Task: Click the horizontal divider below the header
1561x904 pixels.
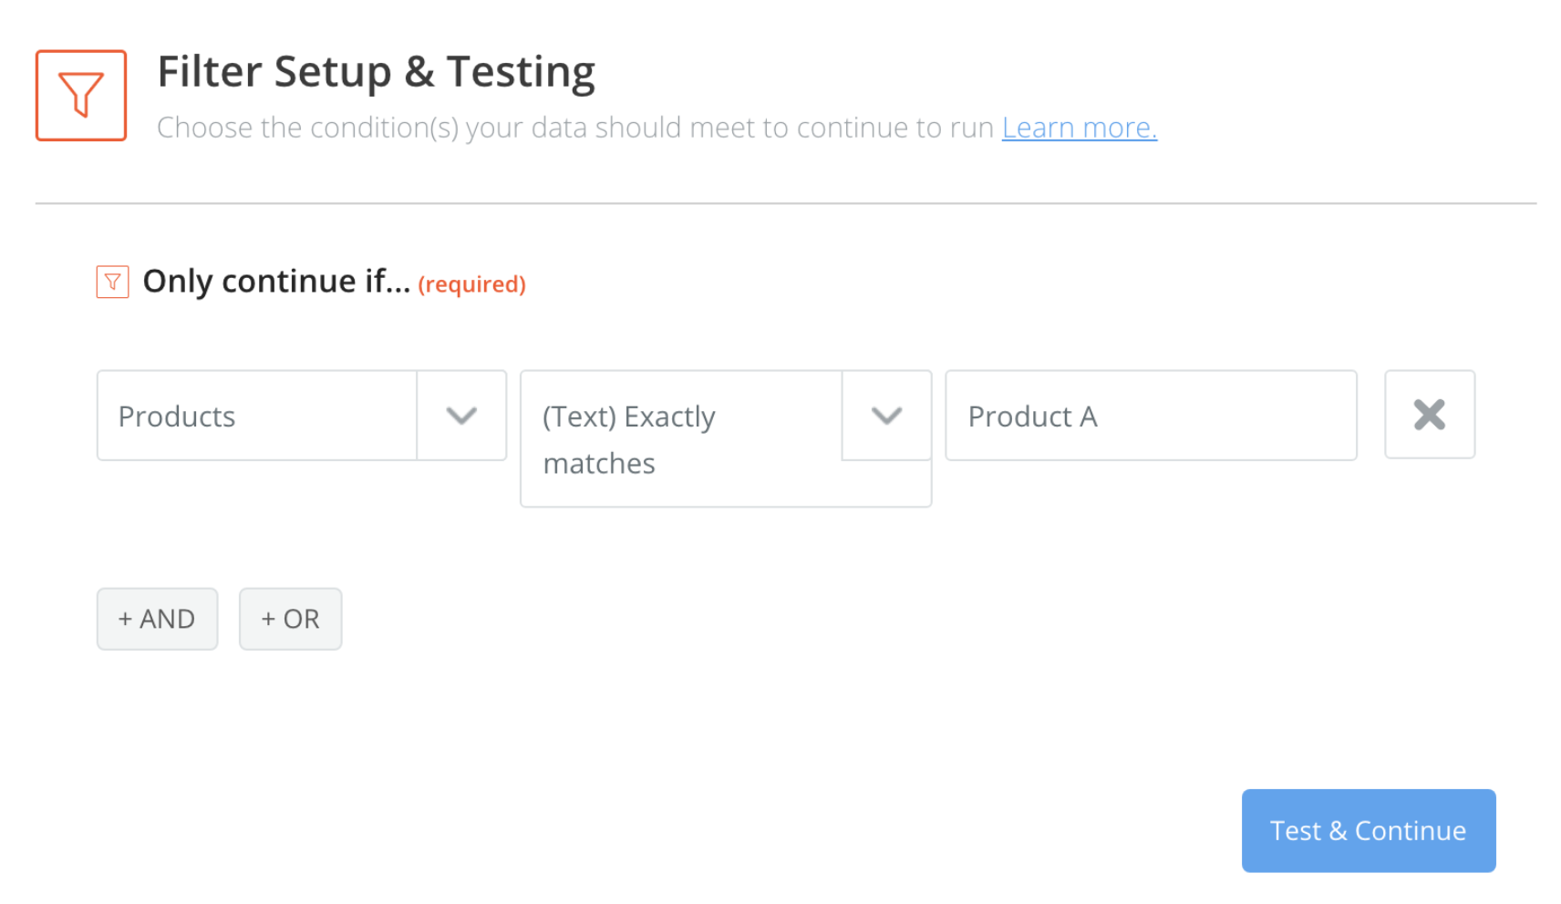Action: [786, 203]
